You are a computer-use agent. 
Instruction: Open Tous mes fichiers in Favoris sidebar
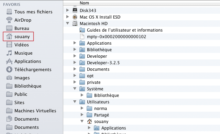(x=29, y=12)
